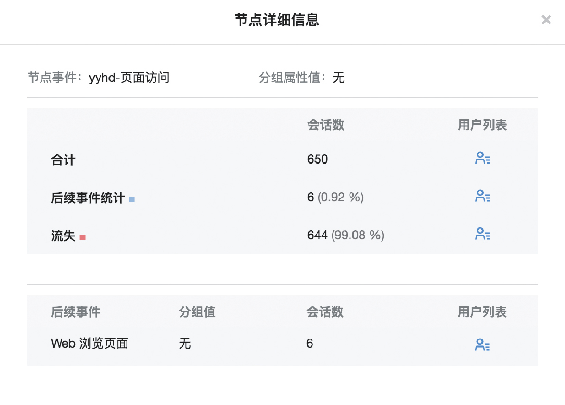Click the 用户列表 header in lower table
The width and height of the screenshot is (565, 405).
[x=482, y=312]
